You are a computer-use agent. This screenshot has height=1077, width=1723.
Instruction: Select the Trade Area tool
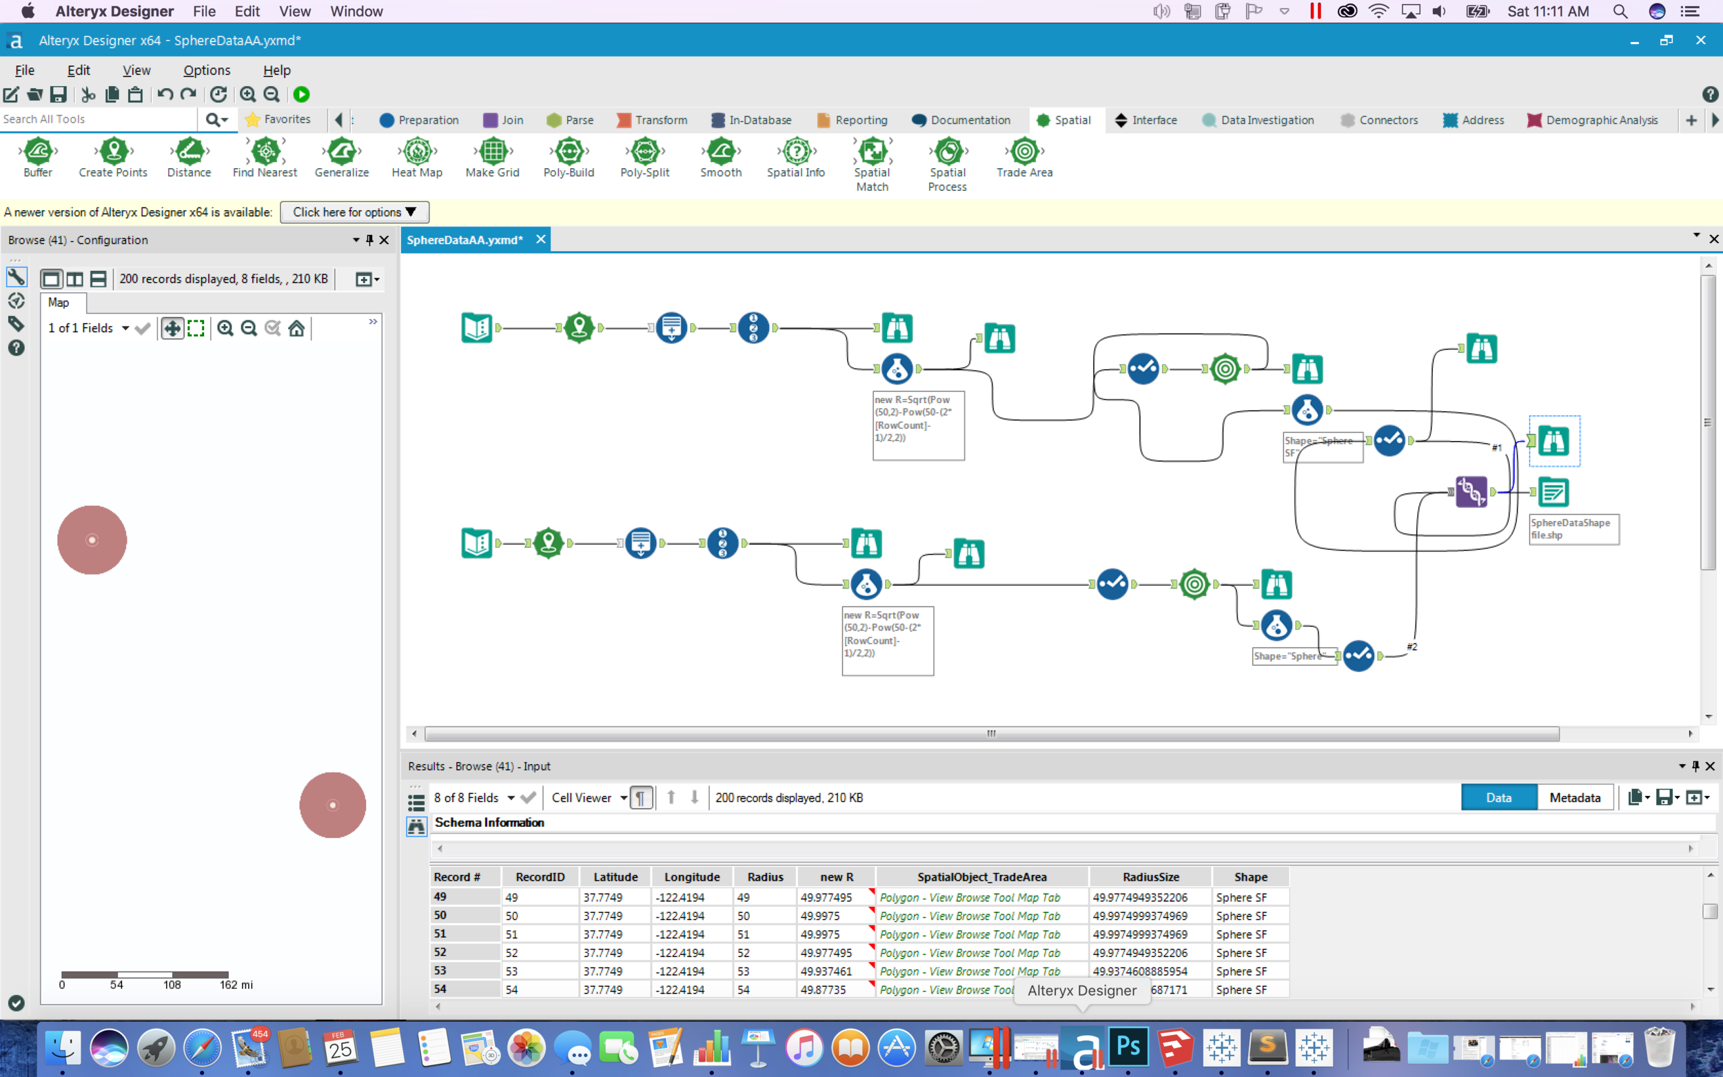click(1024, 158)
